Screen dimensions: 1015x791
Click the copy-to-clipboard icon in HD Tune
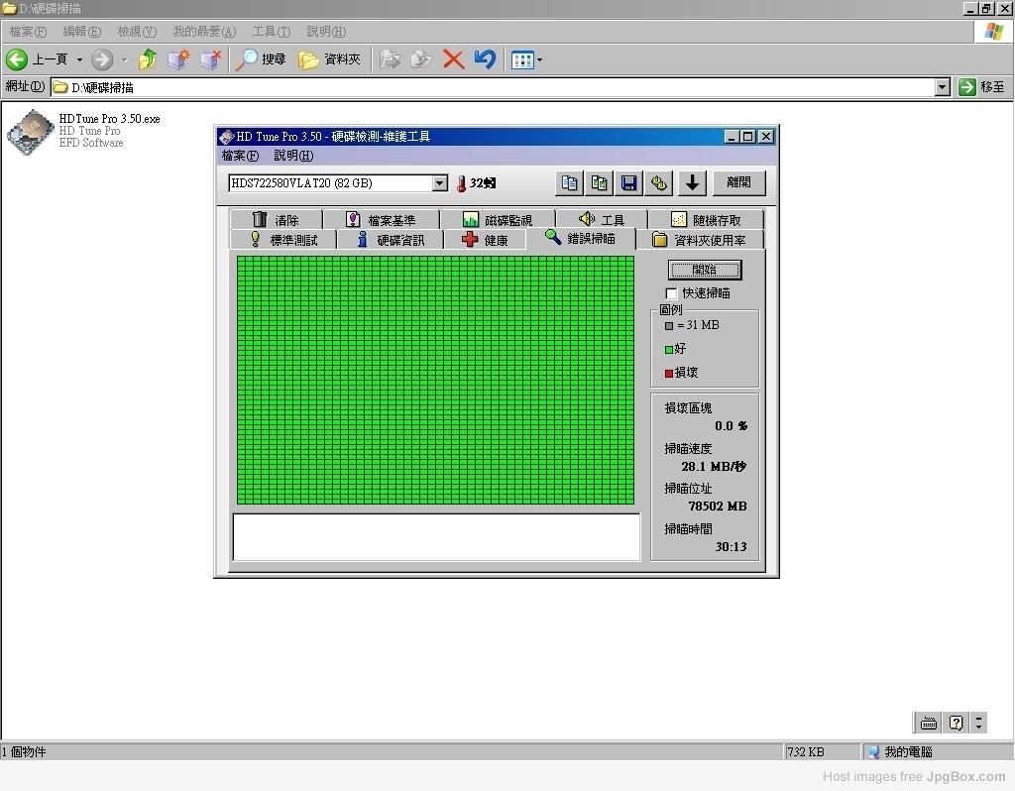569,182
